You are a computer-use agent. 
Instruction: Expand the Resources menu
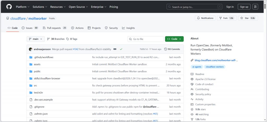[x=58, y=7]
